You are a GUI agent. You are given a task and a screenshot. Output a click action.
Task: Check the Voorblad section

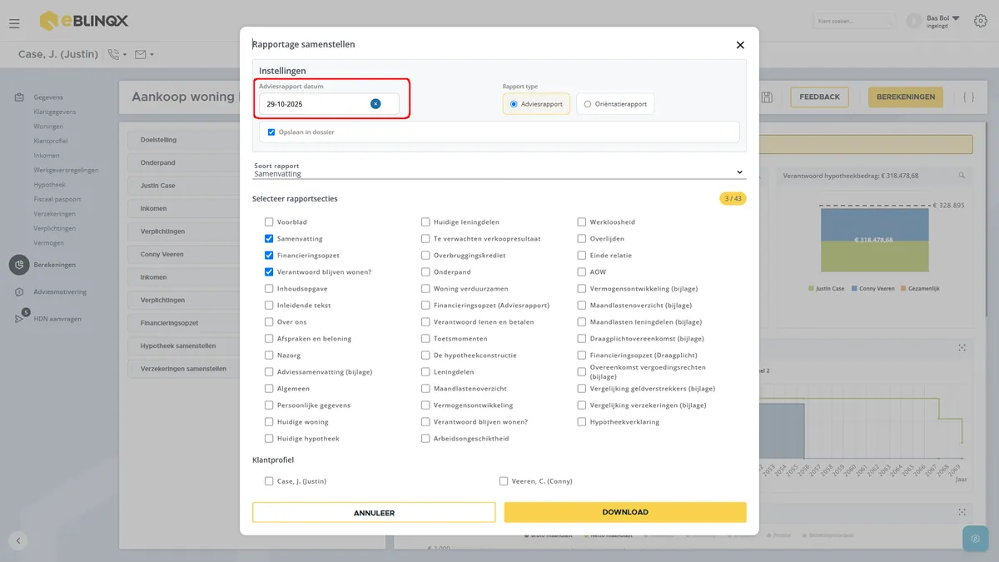coord(269,222)
